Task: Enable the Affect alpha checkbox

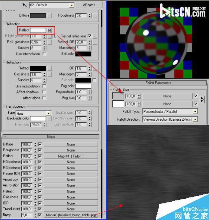Action: coord(45,98)
